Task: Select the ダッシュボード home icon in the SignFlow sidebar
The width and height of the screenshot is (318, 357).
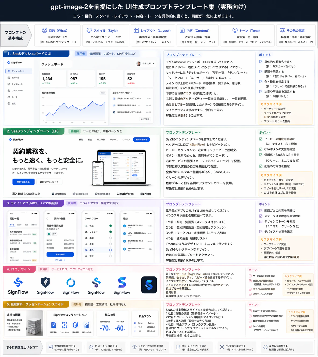Action: 9,71
